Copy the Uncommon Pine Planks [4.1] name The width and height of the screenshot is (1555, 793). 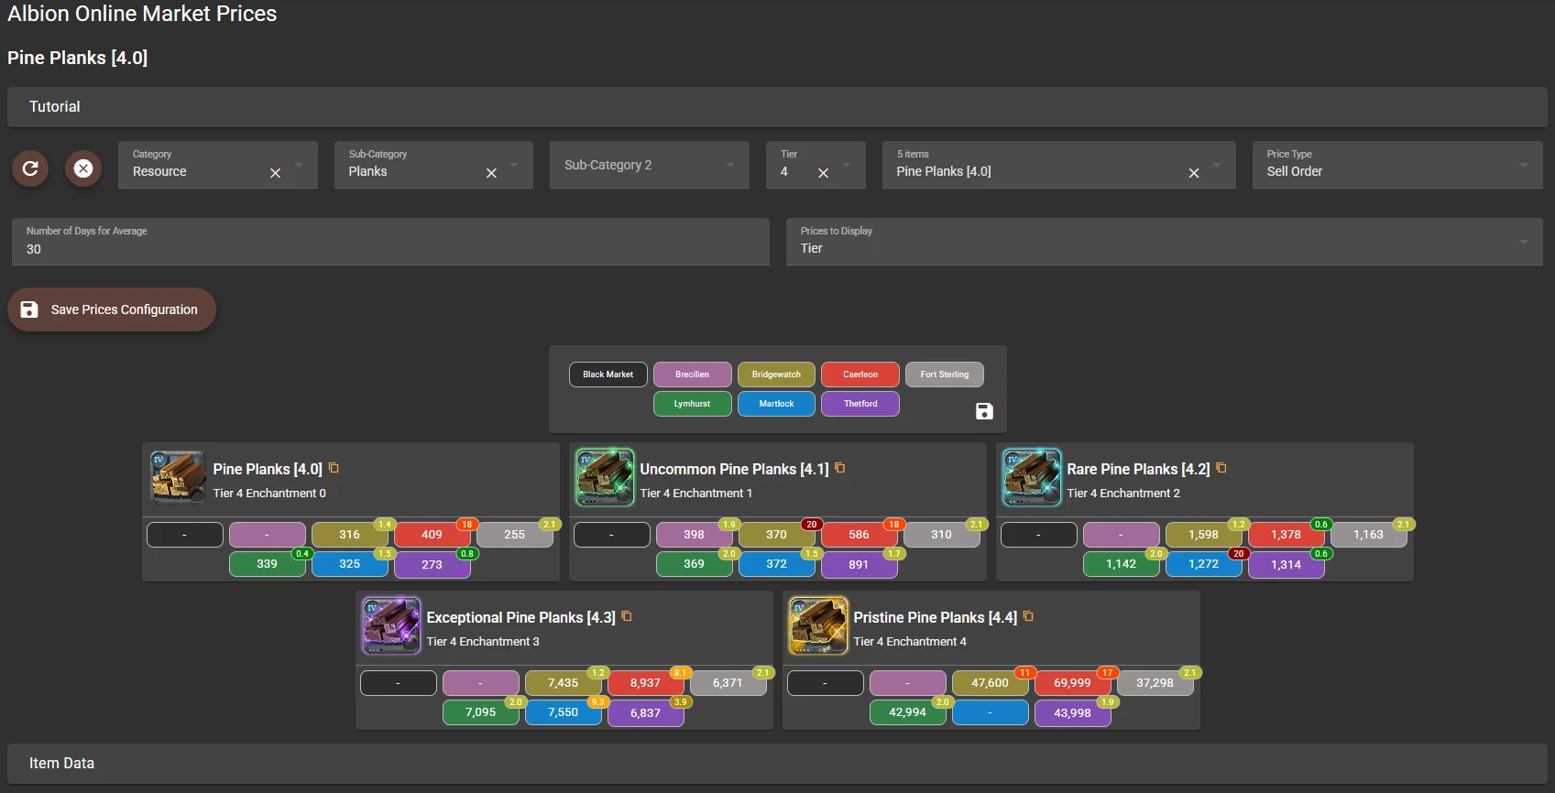point(840,468)
